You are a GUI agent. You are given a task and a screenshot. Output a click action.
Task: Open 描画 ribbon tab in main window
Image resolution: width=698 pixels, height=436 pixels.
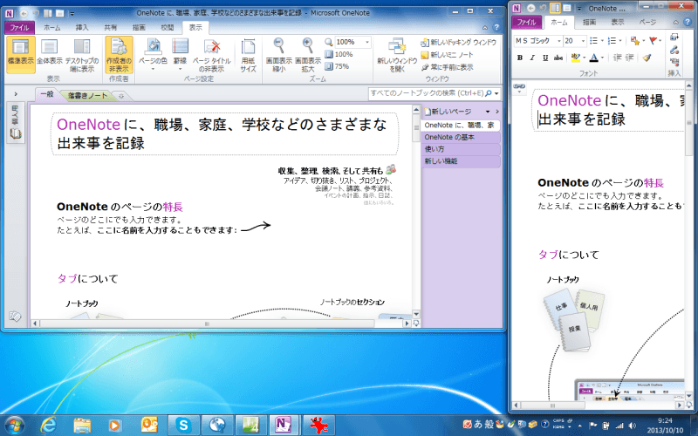coord(139,27)
